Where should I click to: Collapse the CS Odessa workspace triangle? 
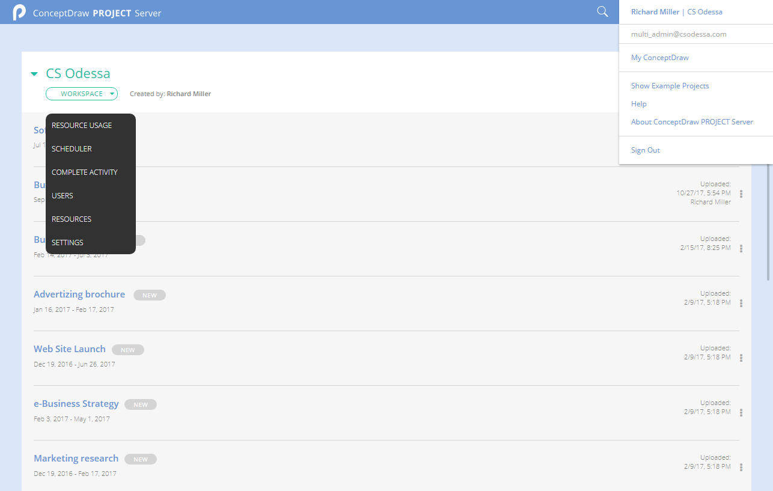[35, 74]
